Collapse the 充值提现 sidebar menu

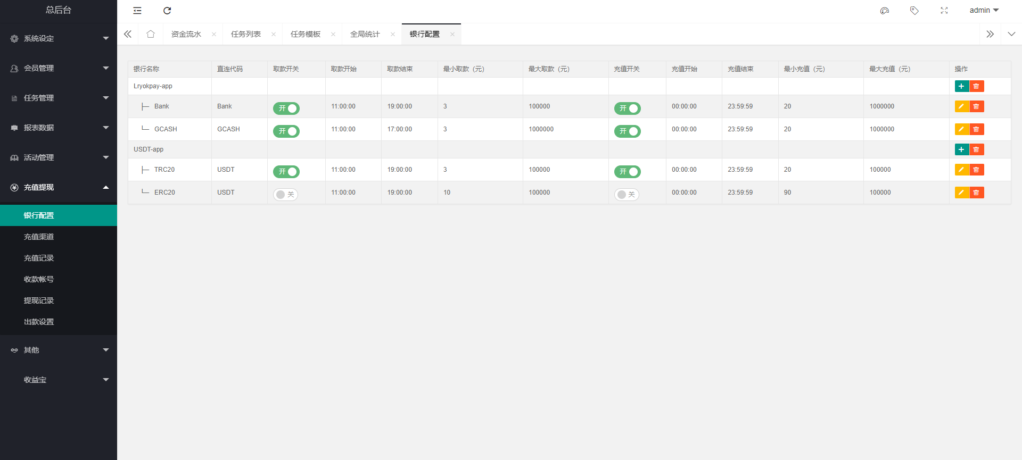59,187
